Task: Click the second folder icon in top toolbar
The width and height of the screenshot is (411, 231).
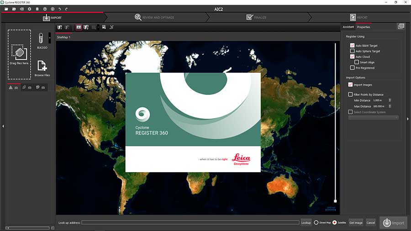Action: click(14, 9)
